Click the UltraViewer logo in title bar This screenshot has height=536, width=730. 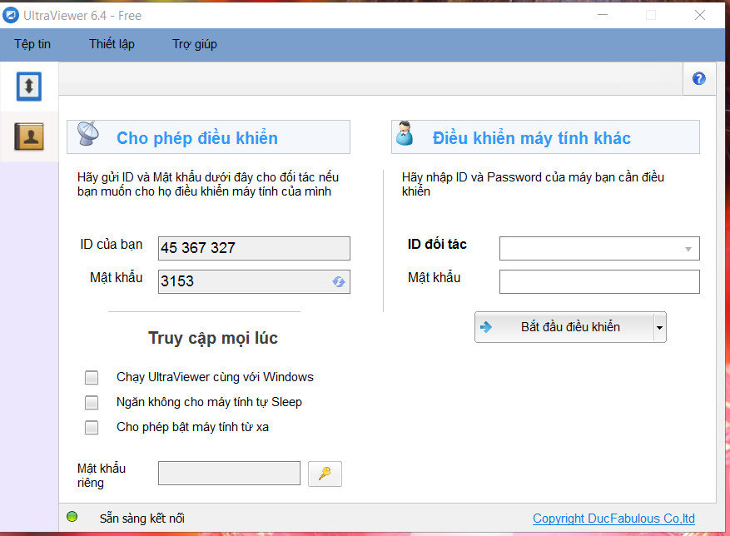(11, 15)
